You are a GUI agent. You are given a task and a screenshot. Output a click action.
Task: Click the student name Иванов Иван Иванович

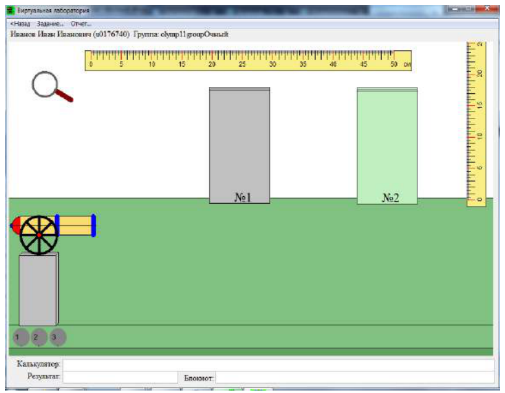coord(51,34)
